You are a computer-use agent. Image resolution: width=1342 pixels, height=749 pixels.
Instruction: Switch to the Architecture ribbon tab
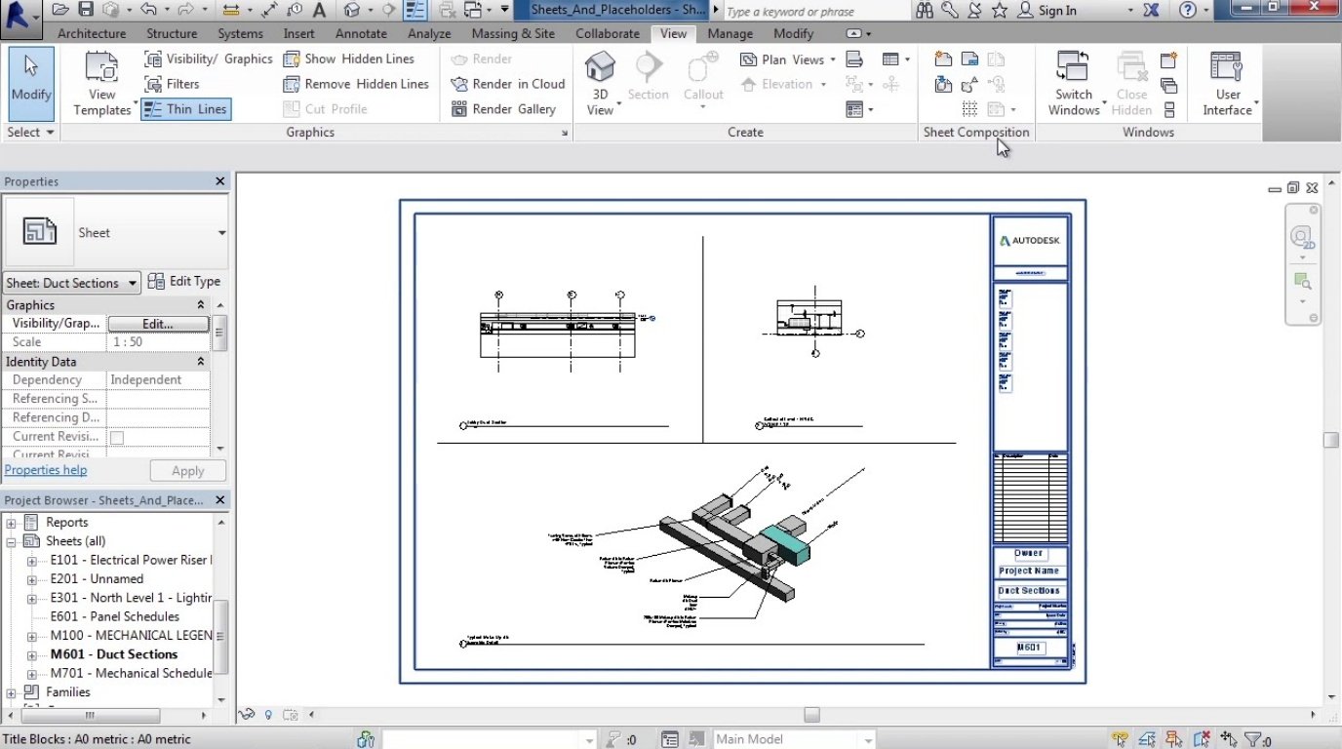(92, 33)
